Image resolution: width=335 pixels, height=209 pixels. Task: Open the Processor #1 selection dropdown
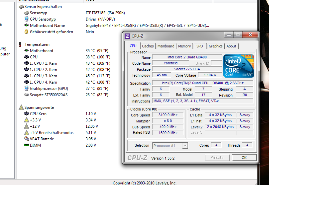pos(170,146)
